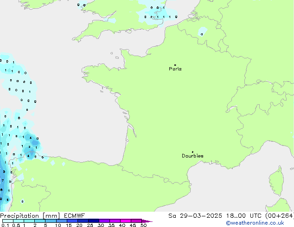Viewport: 294px width, 227px height.
Task: Pick the legend swatch between 20 and 25
Action: (x=83, y=221)
